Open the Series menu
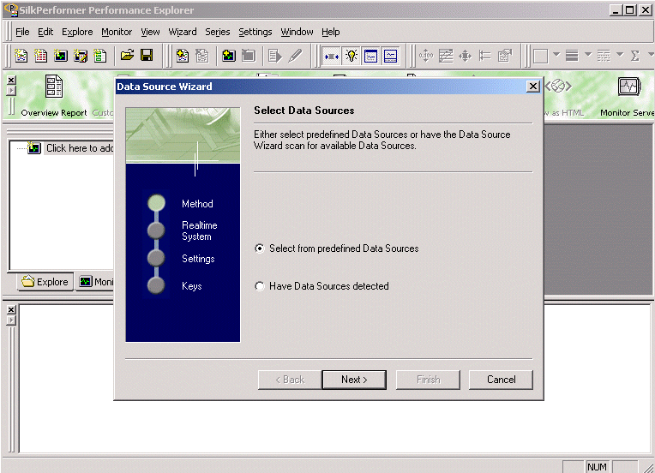This screenshot has width=655, height=473. click(218, 32)
